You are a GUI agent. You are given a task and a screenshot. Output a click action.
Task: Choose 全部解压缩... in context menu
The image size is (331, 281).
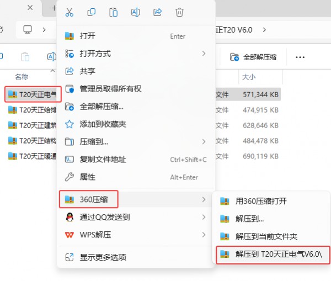pos(136,107)
